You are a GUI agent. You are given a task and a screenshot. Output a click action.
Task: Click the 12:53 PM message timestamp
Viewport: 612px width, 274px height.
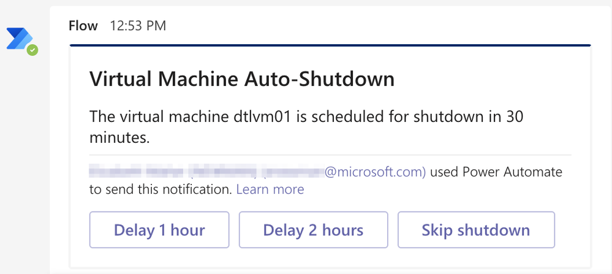click(x=137, y=26)
